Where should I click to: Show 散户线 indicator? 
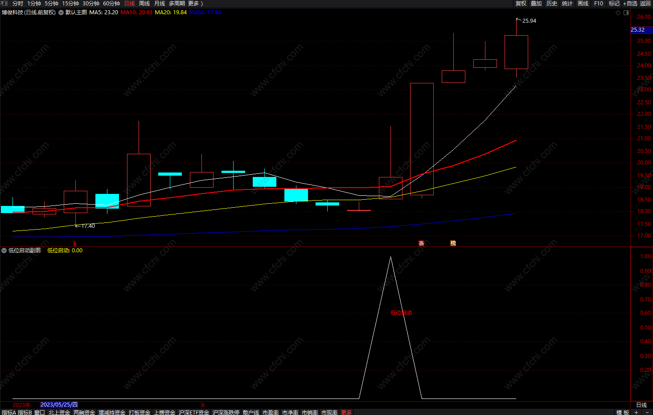251,412
